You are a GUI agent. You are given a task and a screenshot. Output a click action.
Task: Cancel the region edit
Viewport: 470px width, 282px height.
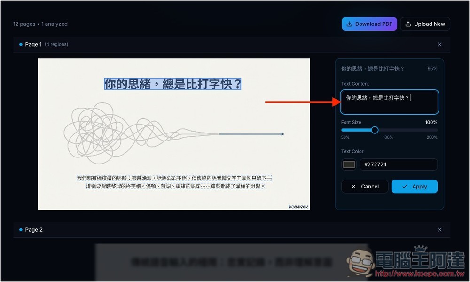tap(365, 186)
